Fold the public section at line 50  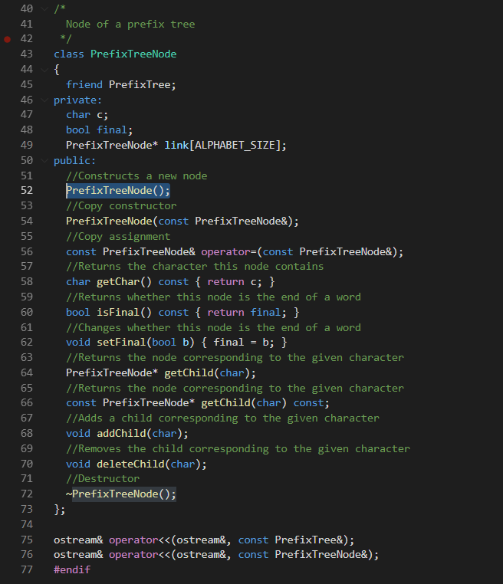point(44,160)
